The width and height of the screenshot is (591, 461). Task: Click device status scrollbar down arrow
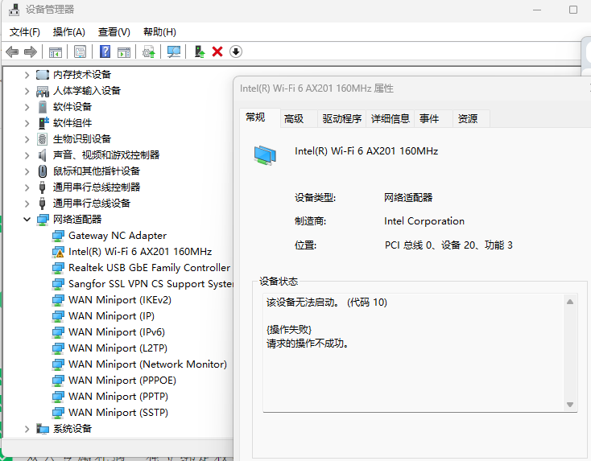click(570, 405)
